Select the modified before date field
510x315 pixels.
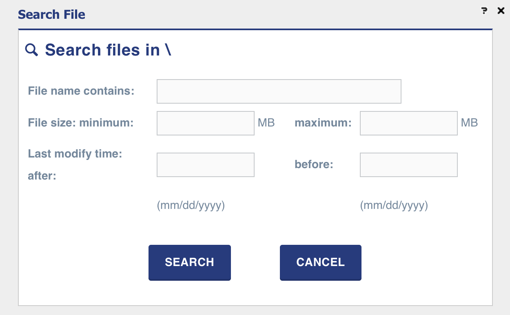tap(408, 165)
